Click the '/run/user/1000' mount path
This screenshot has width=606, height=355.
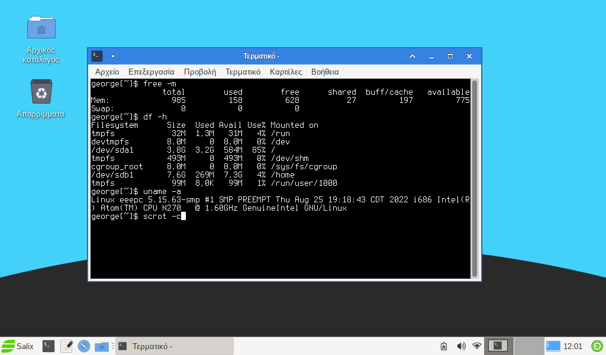[304, 183]
